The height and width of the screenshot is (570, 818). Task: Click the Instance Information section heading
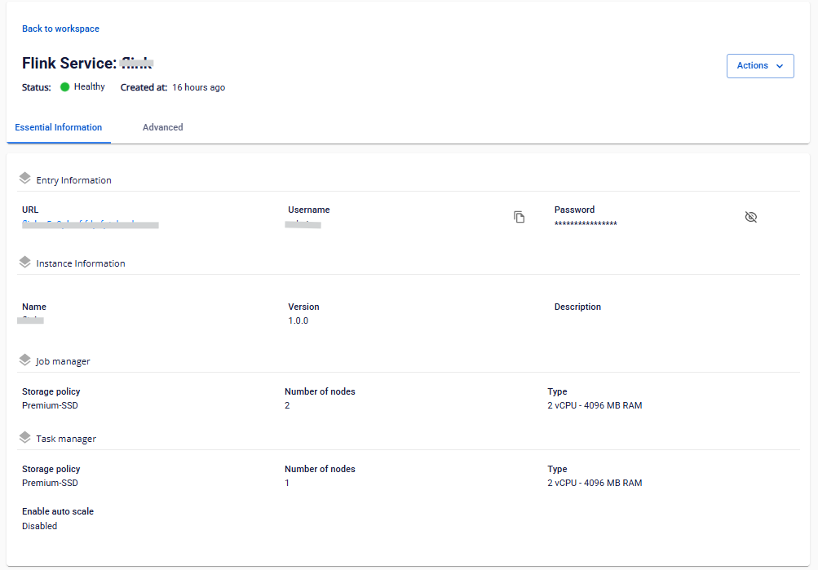click(x=81, y=264)
